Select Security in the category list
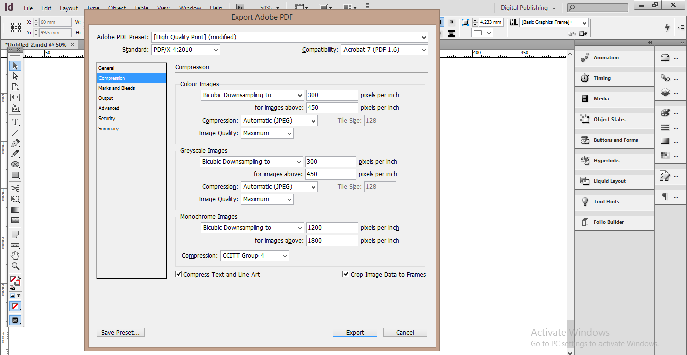Screen dimensions: 687x355 click(x=131, y=119)
